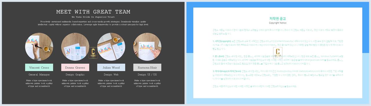
Task: Click Julian Wood's circular photo
Action: [x=111, y=47]
